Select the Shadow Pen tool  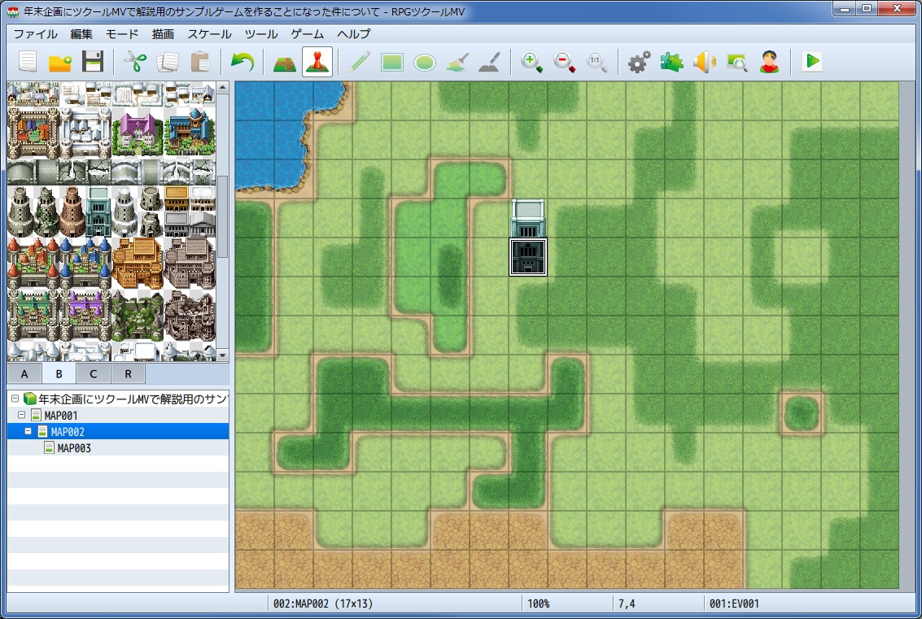coord(490,62)
